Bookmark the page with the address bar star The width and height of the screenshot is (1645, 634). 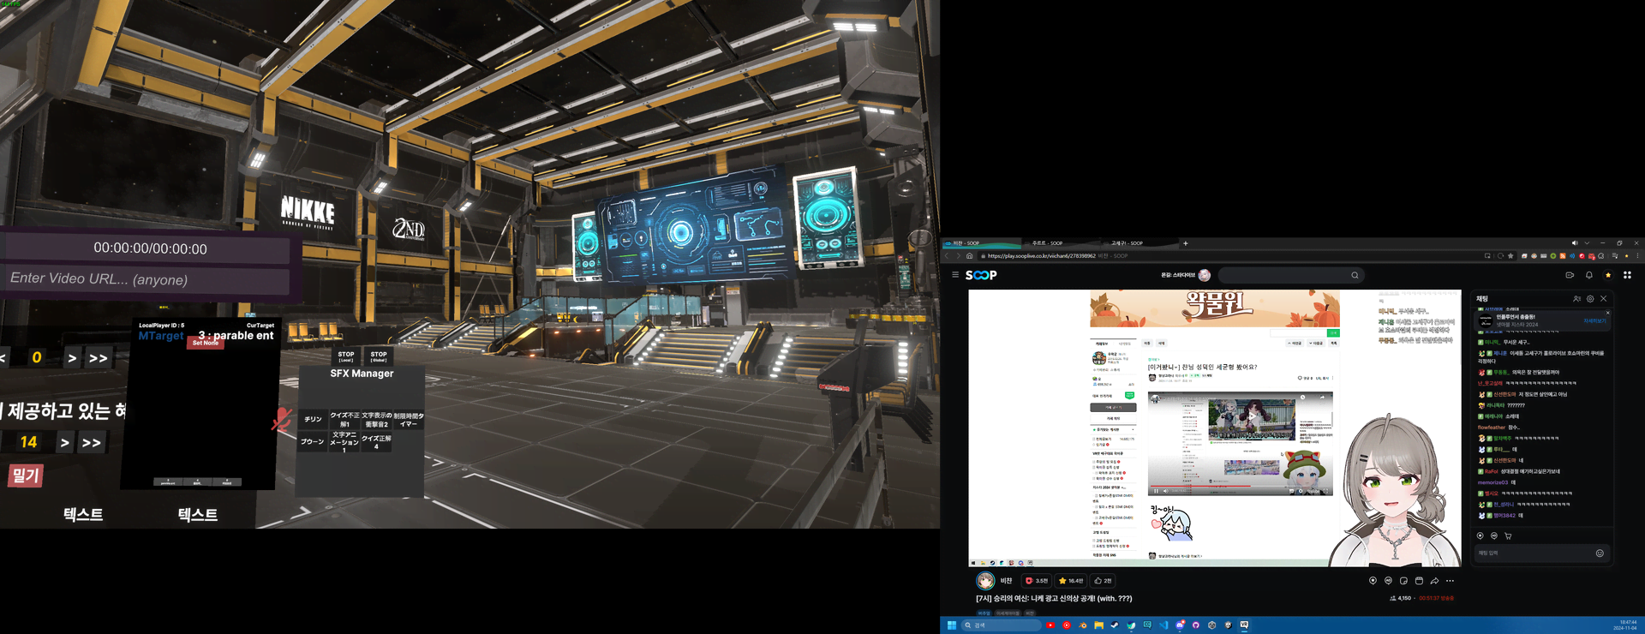1510,255
